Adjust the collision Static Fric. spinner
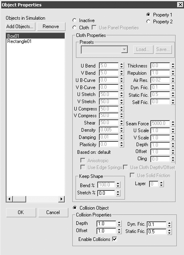 (170, 231)
